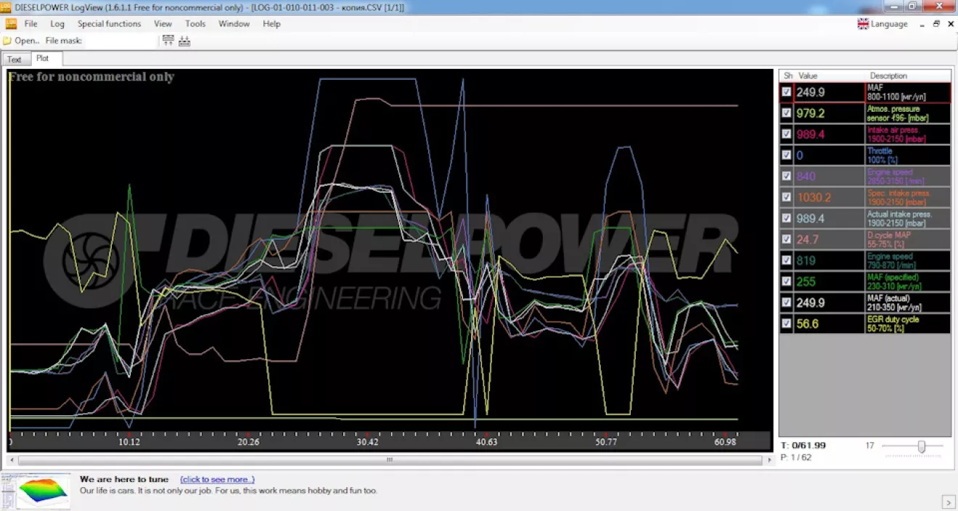Screen dimensions: 958x511
Task: Click the UK flag language icon
Action: pos(863,24)
